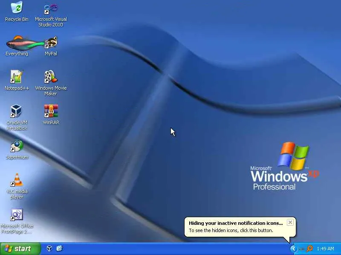The width and height of the screenshot is (341, 255).
Task: Show hidden notification icons with the tray arrow
Action: [294, 249]
